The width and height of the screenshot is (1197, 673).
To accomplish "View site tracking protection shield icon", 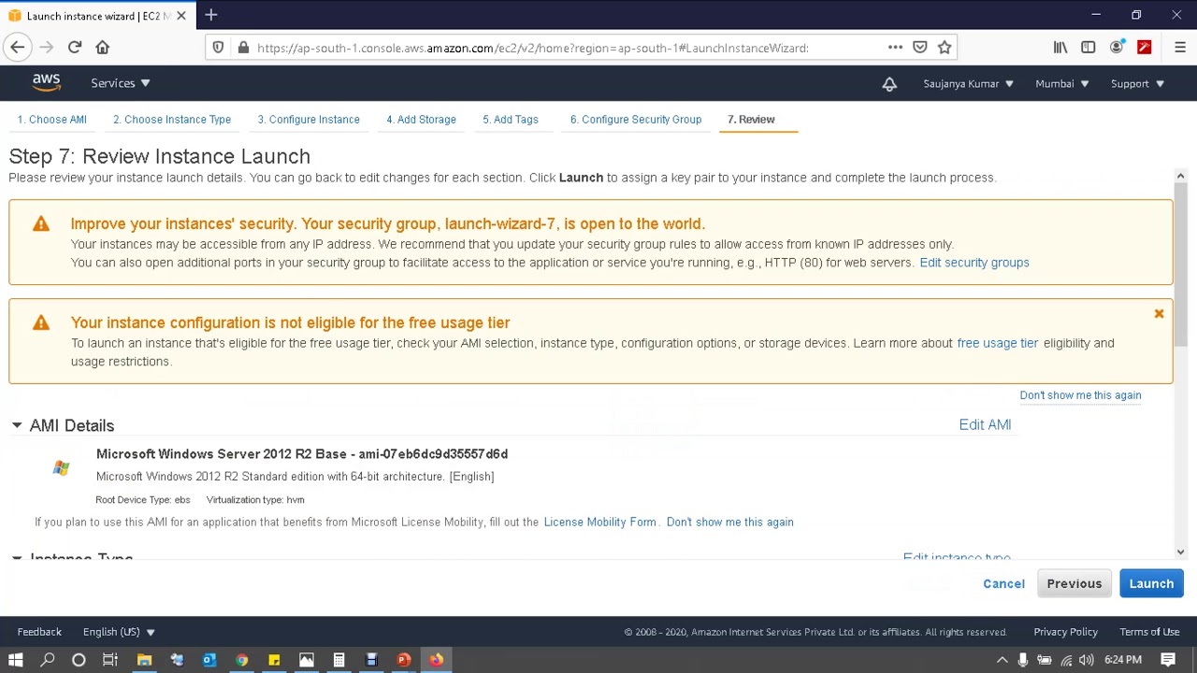I will pos(218,48).
